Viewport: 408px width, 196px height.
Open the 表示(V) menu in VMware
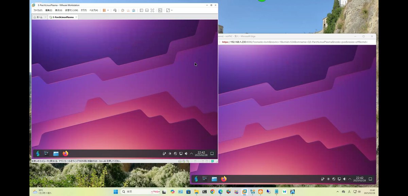click(x=58, y=11)
